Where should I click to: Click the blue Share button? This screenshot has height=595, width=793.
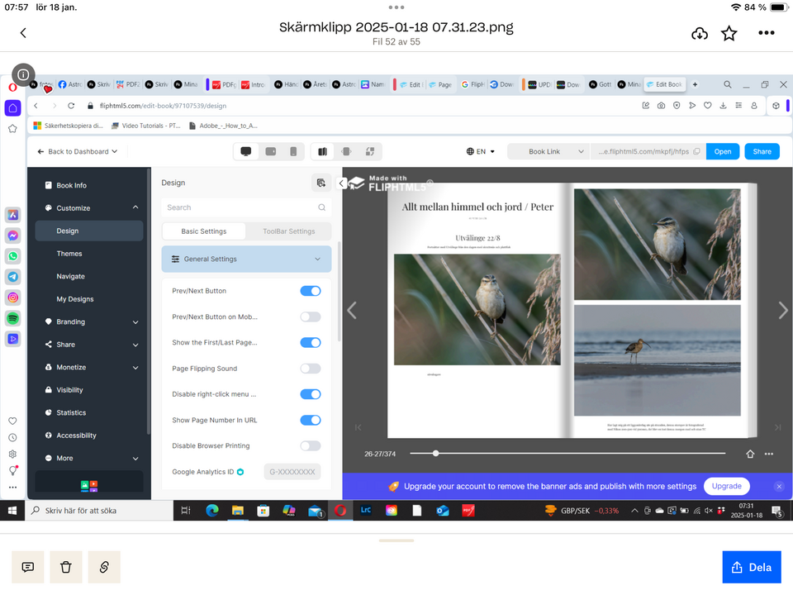click(x=762, y=151)
